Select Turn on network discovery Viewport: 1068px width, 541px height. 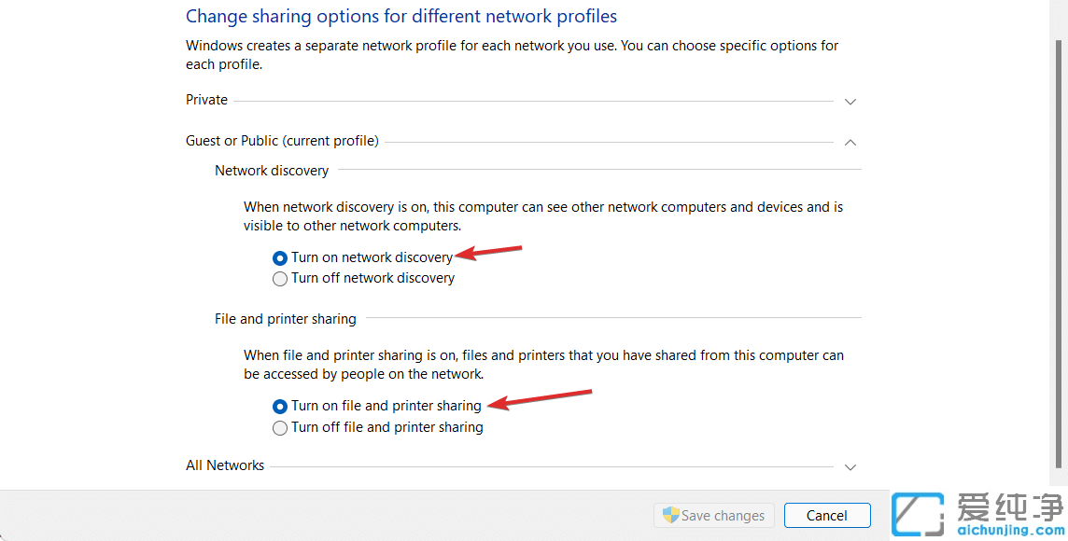click(280, 257)
